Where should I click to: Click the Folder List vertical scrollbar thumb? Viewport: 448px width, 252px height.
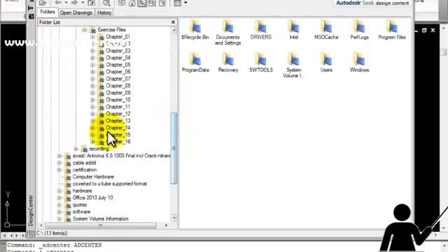point(174,148)
